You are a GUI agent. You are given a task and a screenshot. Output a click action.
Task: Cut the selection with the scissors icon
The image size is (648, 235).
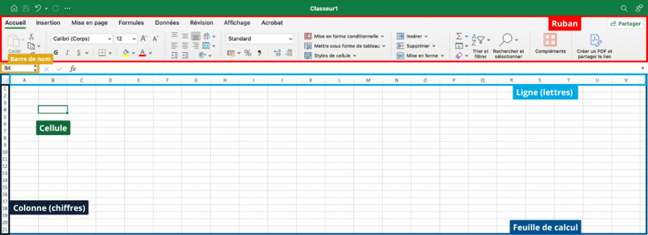coord(31,37)
